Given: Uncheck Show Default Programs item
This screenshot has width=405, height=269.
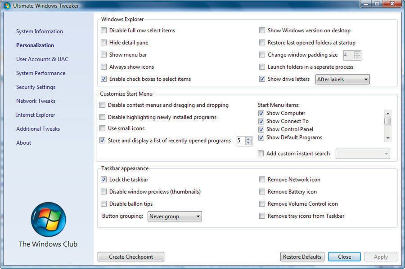Looking at the screenshot, I should (261, 137).
